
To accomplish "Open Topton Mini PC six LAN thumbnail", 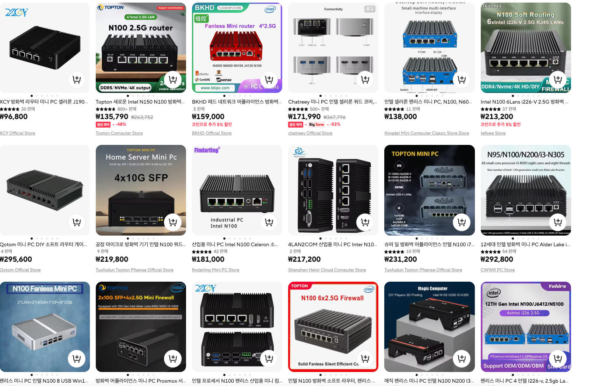I will click(x=430, y=190).
